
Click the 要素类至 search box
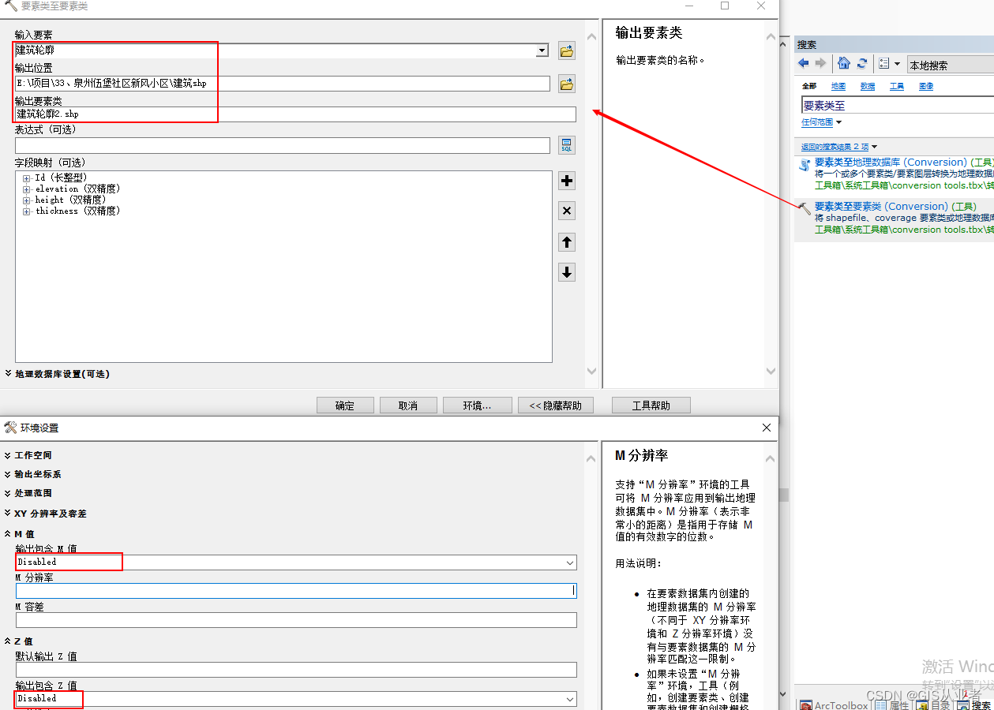pos(898,105)
